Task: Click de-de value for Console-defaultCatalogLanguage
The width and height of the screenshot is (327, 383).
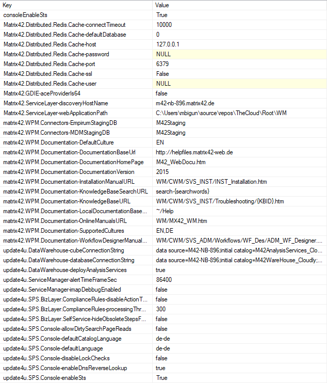Action: [240, 339]
